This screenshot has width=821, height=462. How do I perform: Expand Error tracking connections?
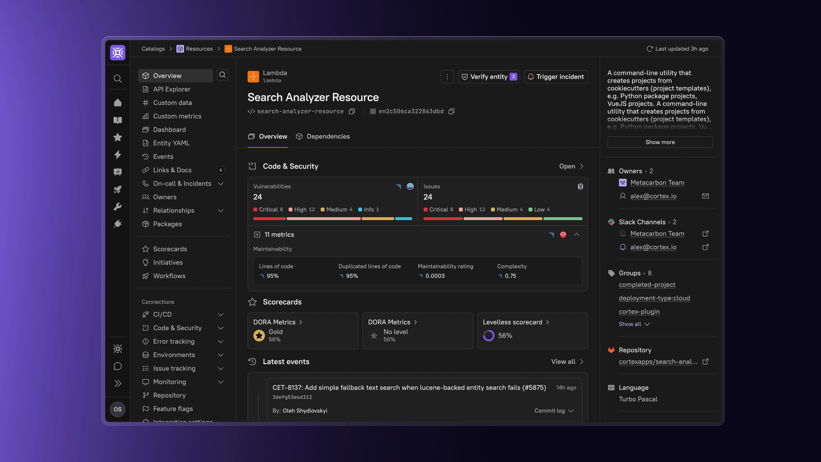coord(221,341)
